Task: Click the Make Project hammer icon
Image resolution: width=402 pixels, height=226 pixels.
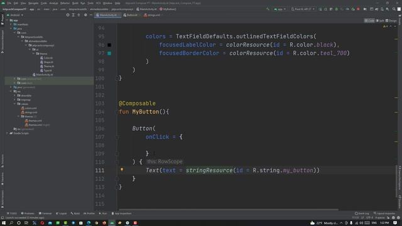Action: [x=268, y=9]
